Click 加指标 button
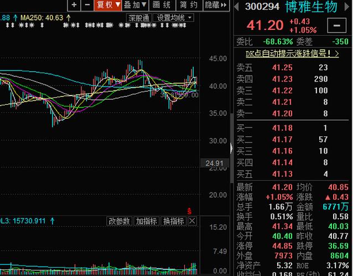This screenshot has height=276, width=353. coord(147,221)
